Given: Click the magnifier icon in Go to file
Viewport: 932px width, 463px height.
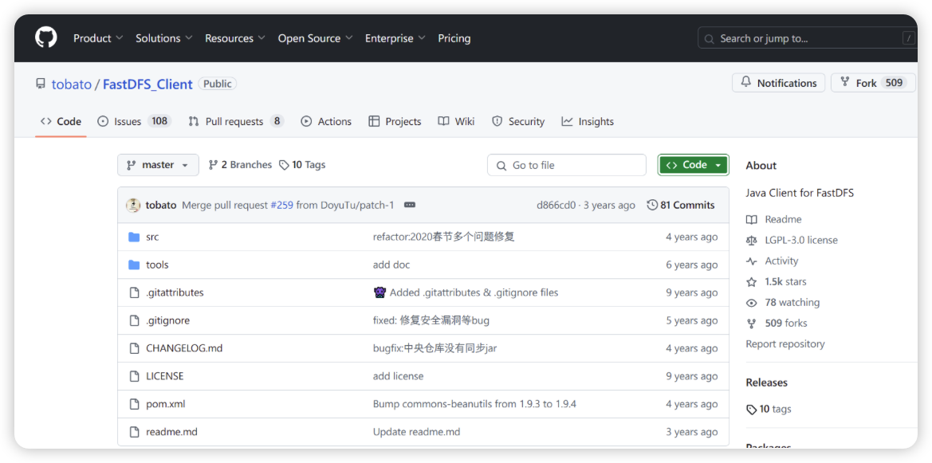Looking at the screenshot, I should click(x=501, y=165).
